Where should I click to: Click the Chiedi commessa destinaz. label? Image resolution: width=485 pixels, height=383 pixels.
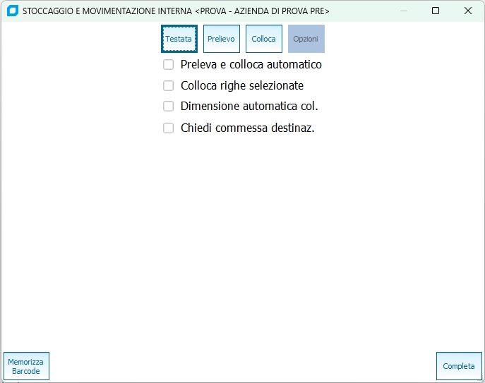pos(248,128)
